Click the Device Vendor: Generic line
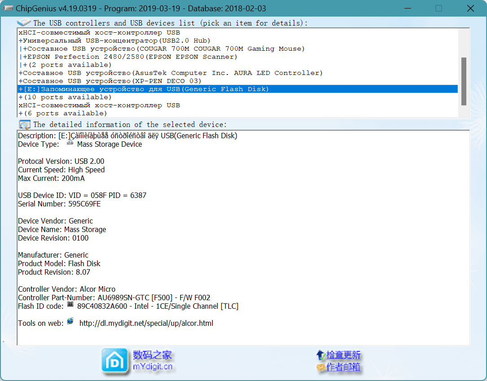This screenshot has height=381, width=487. coord(55,221)
